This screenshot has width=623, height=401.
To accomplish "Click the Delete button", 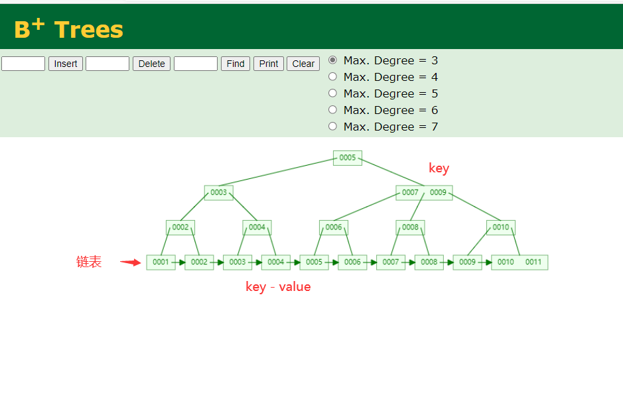I will pos(151,64).
